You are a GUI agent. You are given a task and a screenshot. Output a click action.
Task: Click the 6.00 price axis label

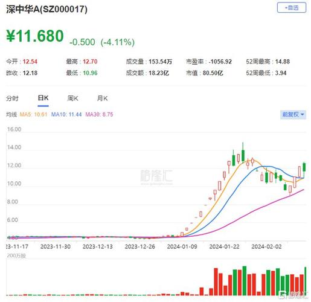12,220
